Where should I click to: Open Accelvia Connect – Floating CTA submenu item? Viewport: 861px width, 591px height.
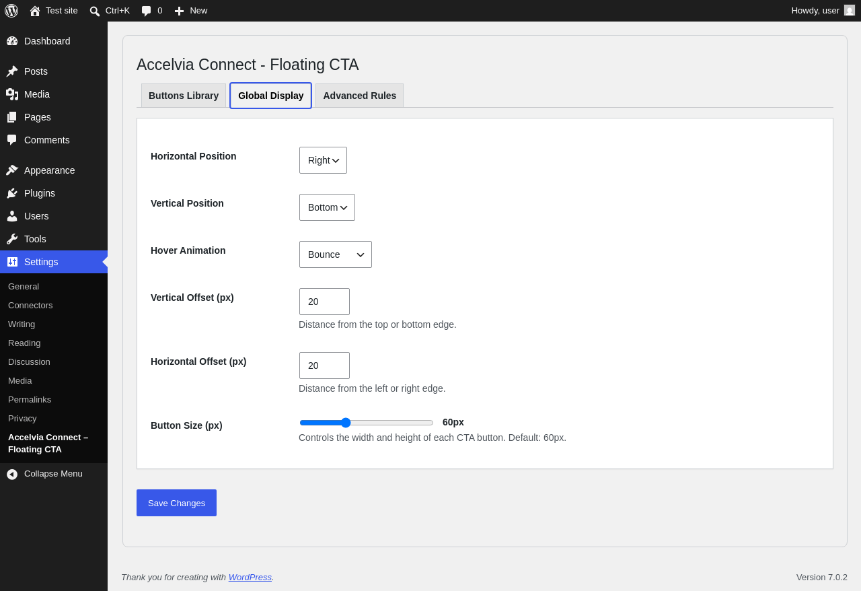(x=48, y=444)
